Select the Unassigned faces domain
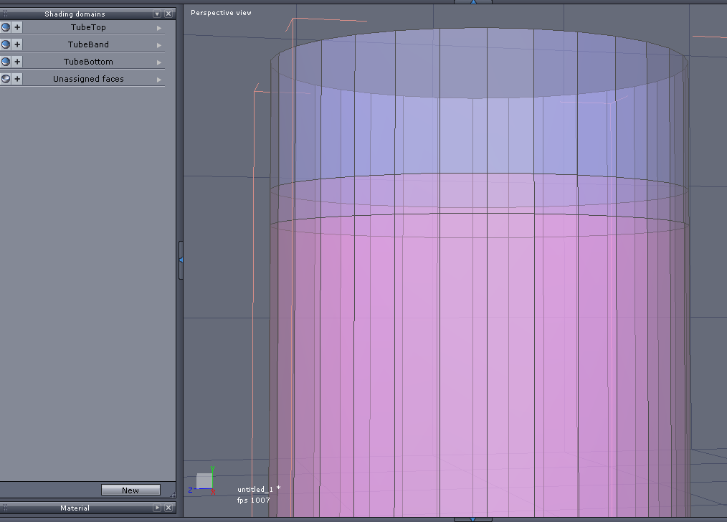The image size is (727, 522). [x=89, y=79]
